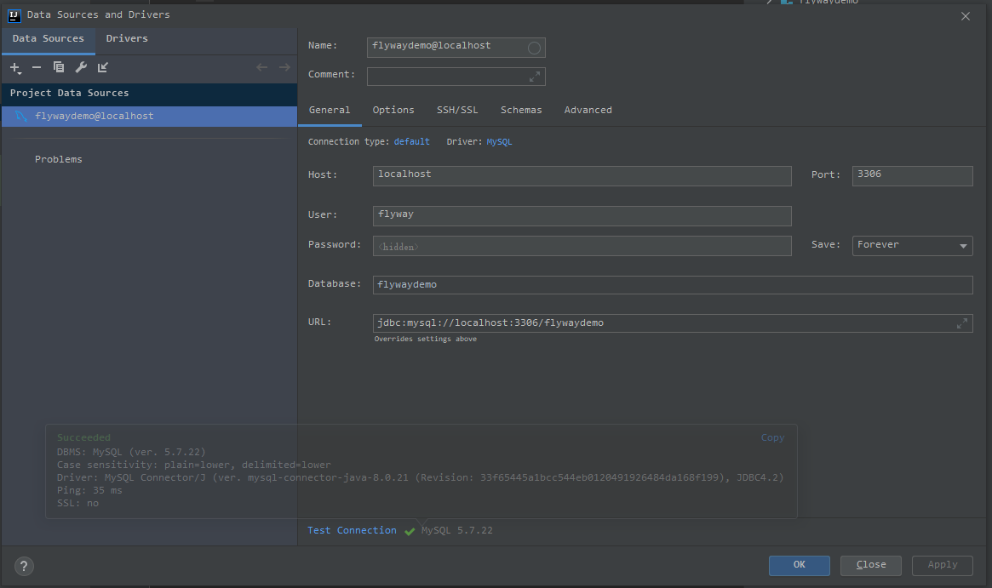Click the Close button
Viewport: 992px width, 588px height.
[871, 565]
